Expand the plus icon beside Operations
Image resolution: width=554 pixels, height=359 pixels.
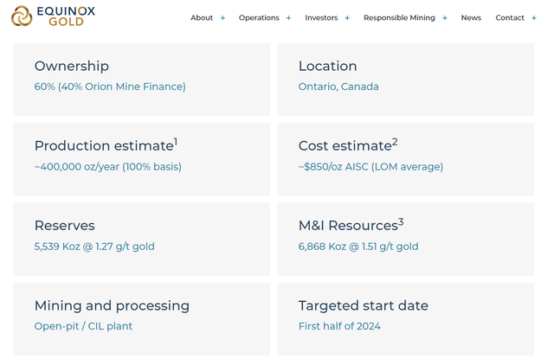tap(288, 18)
